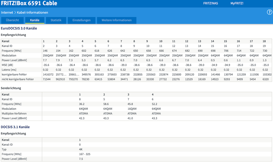Image resolution: width=273 pixels, height=162 pixels.
Task: Open the help question mark icon
Action: click(x=269, y=12)
